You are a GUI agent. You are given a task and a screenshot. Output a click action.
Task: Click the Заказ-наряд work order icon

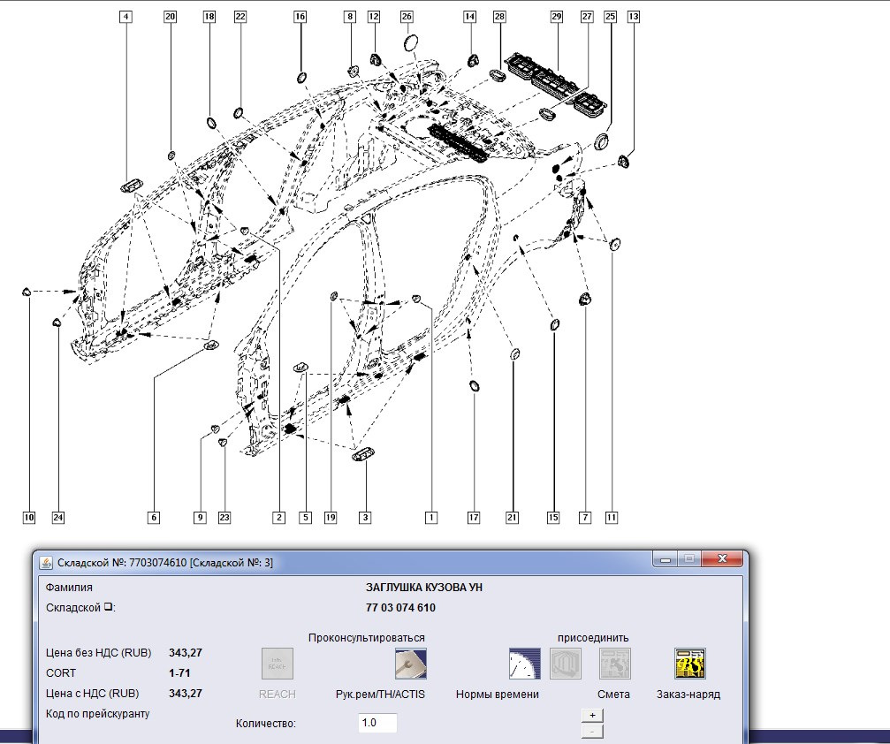[689, 664]
